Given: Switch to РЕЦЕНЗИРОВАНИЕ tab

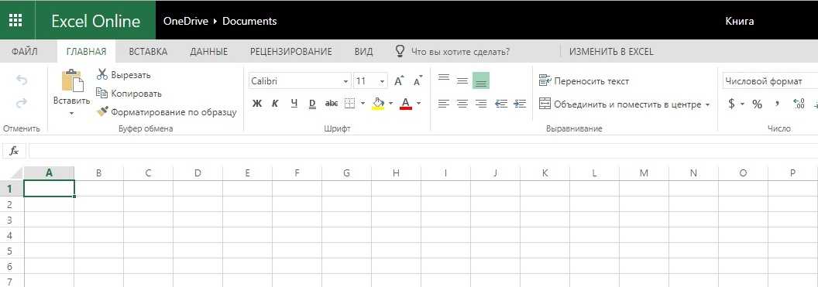Looking at the screenshot, I should (291, 52).
